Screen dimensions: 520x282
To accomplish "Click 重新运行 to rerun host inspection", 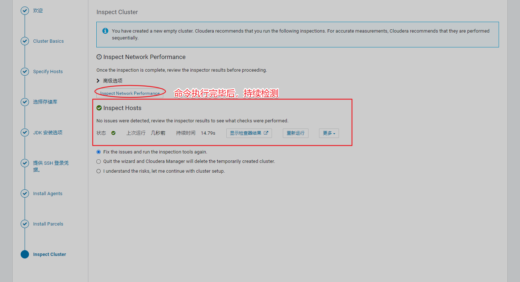I will [x=295, y=133].
